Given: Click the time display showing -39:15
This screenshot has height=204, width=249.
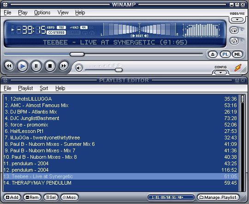Looking at the screenshot, I should coord(31,30).
